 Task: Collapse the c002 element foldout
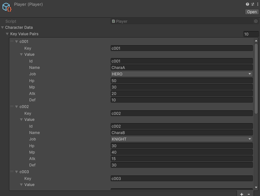17,107
